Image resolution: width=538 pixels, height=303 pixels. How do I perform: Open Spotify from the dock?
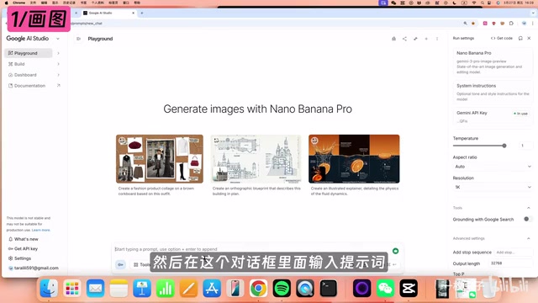point(282,288)
